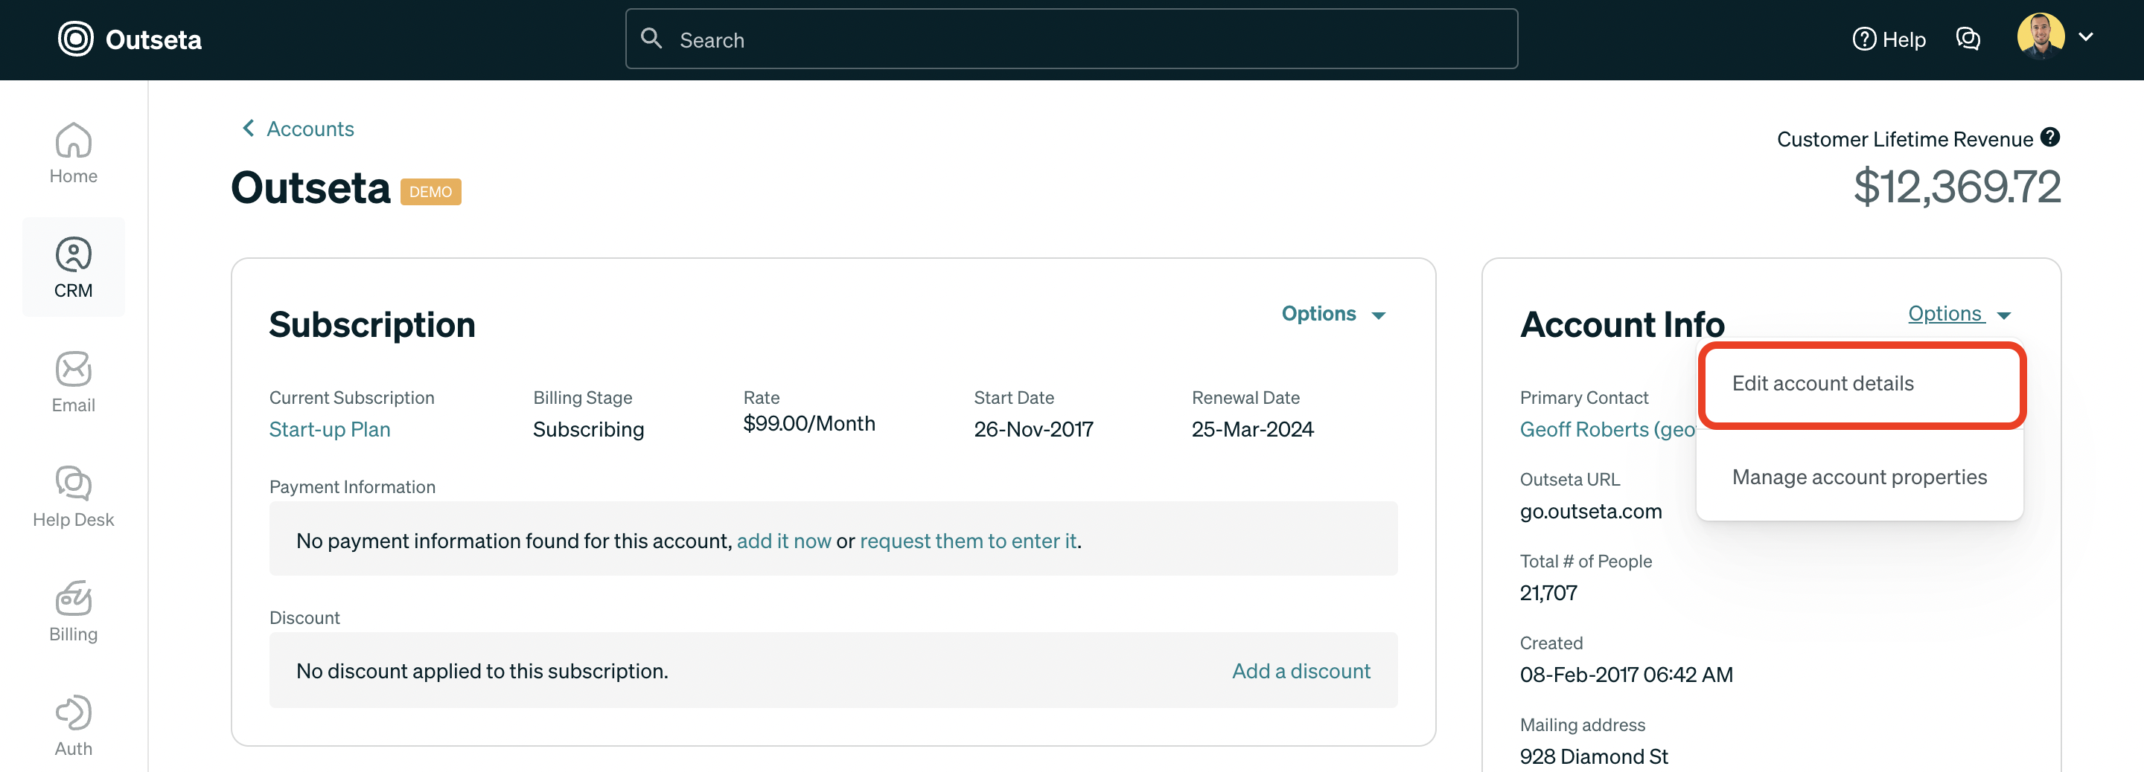This screenshot has width=2144, height=772.
Task: Open the Help Desk panel
Action: coord(73,497)
